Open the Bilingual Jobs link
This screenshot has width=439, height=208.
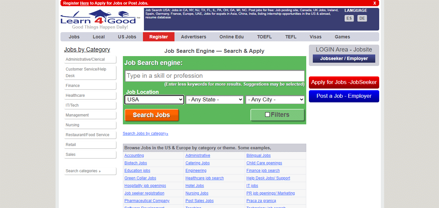(259, 156)
